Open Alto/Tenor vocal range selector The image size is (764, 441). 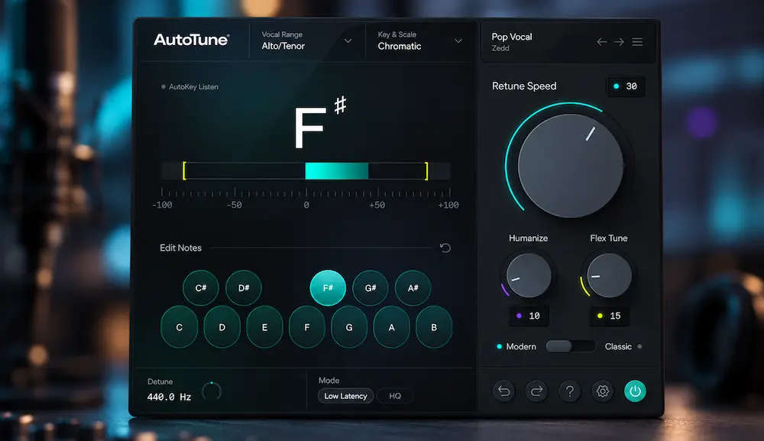[x=283, y=46]
